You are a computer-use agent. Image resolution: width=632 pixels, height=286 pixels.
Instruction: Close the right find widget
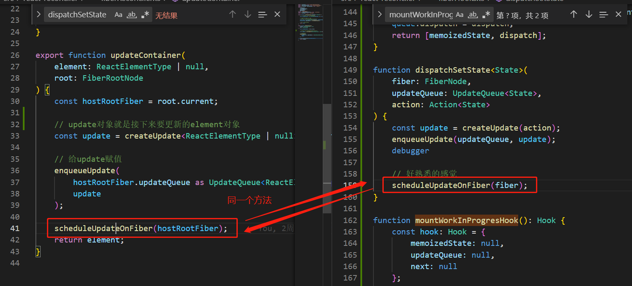pos(618,15)
